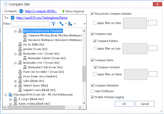Viewport: 164px width, 114px height.
Task: Click the SharePoint icon beside Compare
Action: (x=22, y=11)
